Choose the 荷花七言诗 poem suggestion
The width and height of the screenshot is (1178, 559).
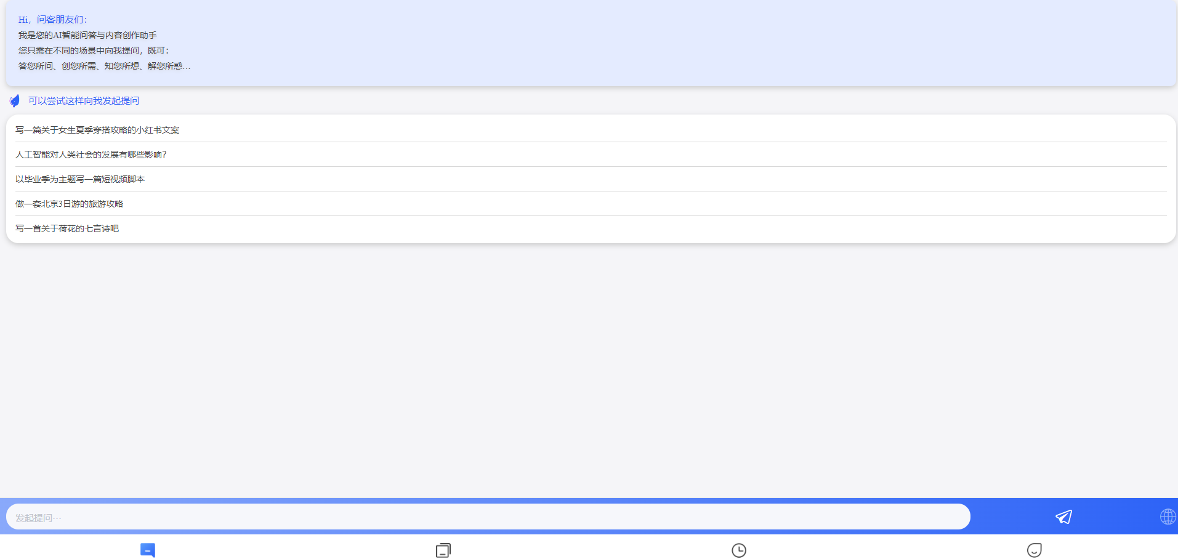pos(67,228)
